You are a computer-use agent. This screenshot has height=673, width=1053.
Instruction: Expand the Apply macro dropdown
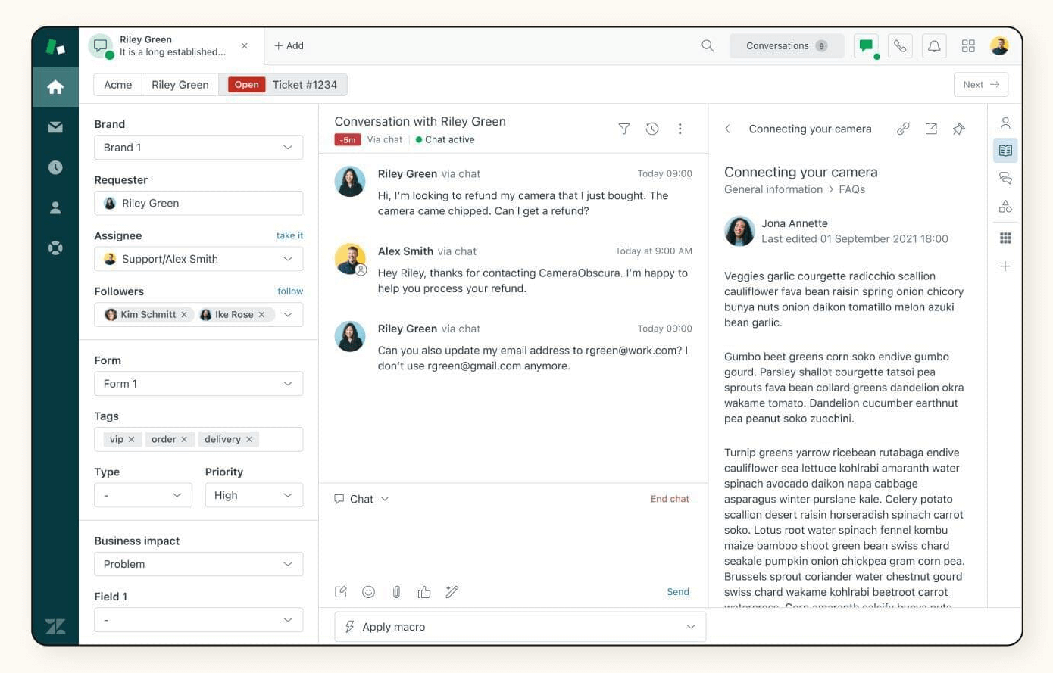520,627
